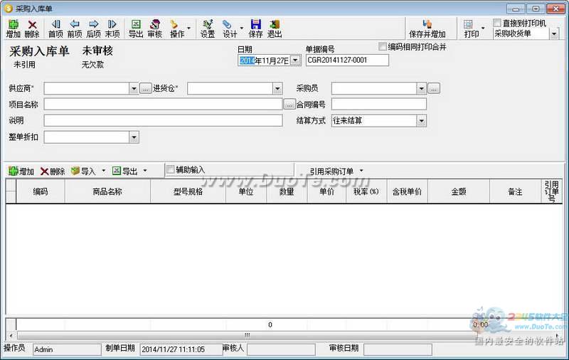This screenshot has width=569, height=360.
Task: Click 保存并增加 (save and add)
Action: pyautogui.click(x=427, y=28)
